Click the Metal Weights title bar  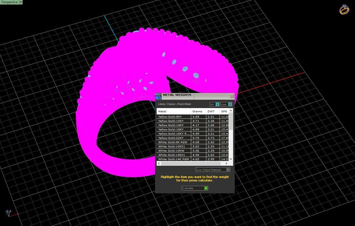(x=195, y=96)
